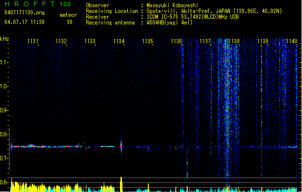The height and width of the screenshot is (192, 302).
Task: Click the kHz axis unit label
Action: point(4,39)
